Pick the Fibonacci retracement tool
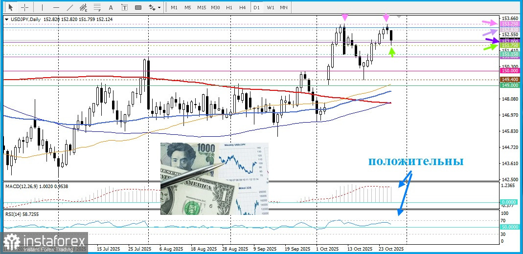 [x=97, y=7]
